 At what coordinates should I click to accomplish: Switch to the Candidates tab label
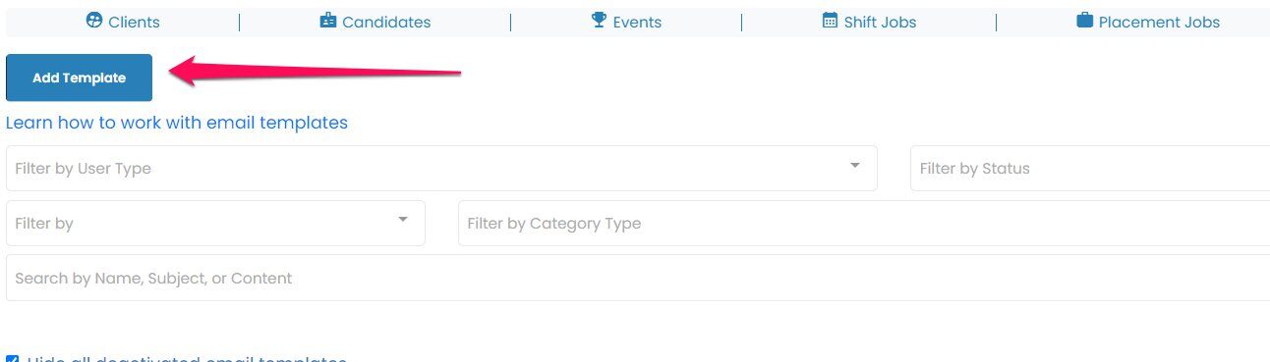(x=386, y=22)
